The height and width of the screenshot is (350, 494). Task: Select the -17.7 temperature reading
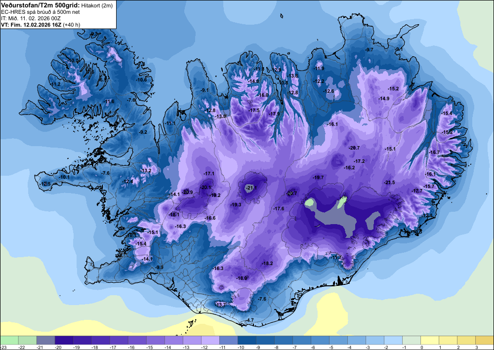[x=417, y=191]
